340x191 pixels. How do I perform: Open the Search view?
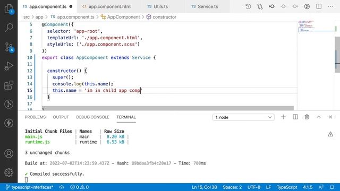pos(8,28)
